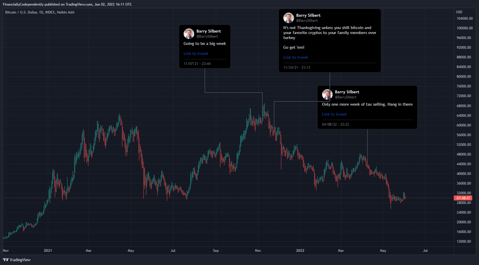Image resolution: width=479 pixels, height=265 pixels.
Task: Click the 12000.00 price axis label
Action: coord(464,242)
